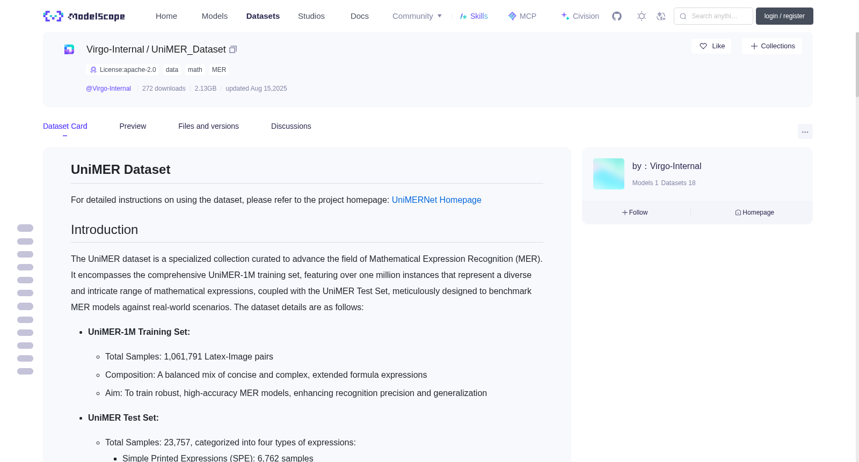Click the Simple Printed Expressions (SPE) line
Viewport: 859px width, 462px height.
coord(218,458)
